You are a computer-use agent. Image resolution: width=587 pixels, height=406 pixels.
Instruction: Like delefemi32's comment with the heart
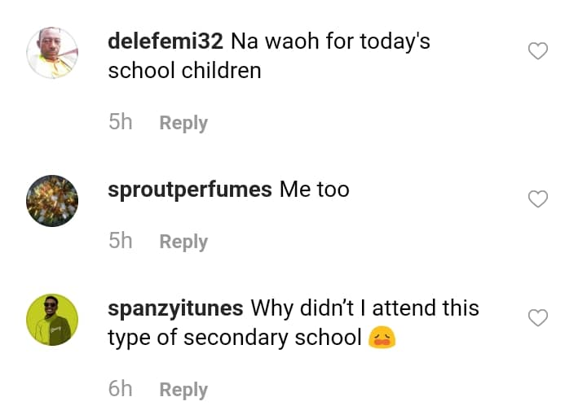pyautogui.click(x=537, y=52)
